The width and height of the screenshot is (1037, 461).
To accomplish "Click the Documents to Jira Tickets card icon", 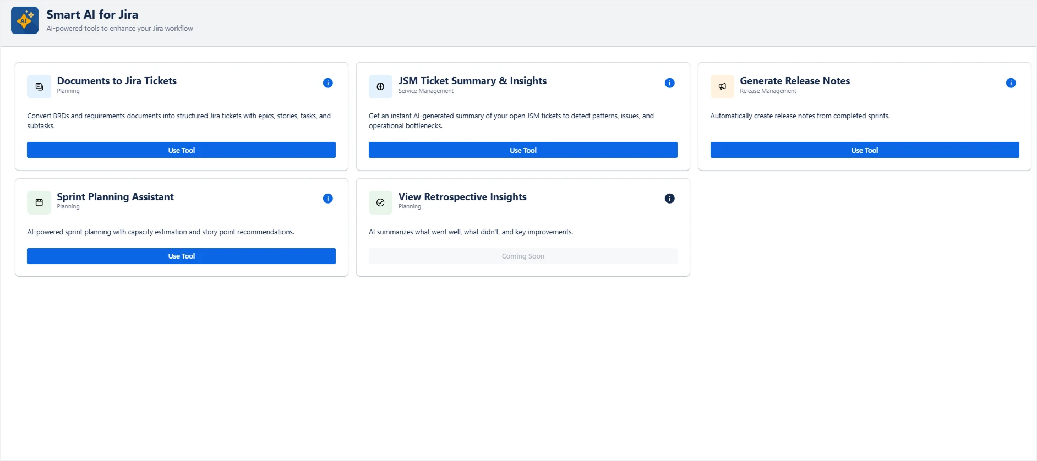I will 39,86.
